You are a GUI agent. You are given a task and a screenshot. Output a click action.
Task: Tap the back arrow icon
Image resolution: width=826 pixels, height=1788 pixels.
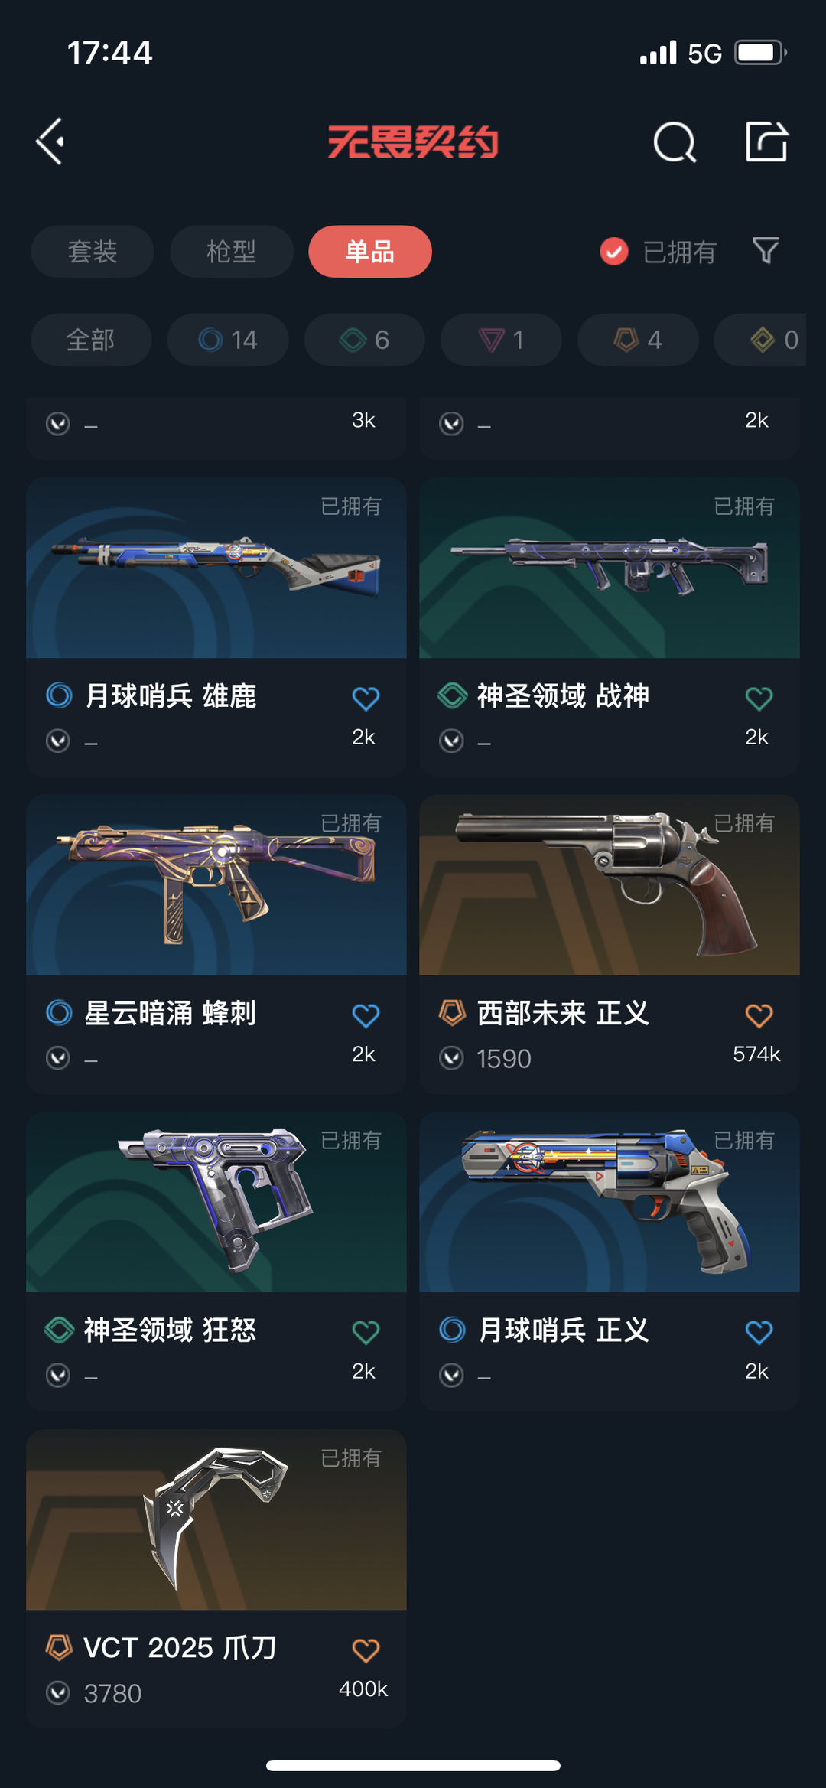click(x=50, y=142)
